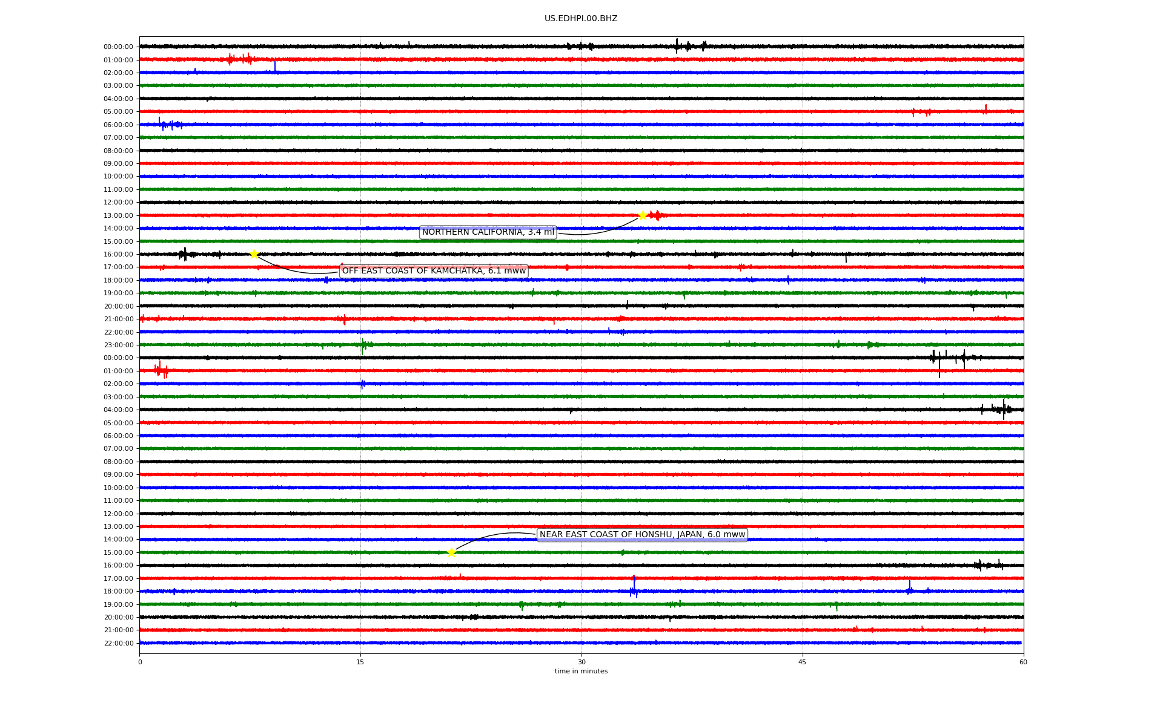Click the 13:00:00 label with California event
Screen dimensions: 1163x726
click(118, 216)
